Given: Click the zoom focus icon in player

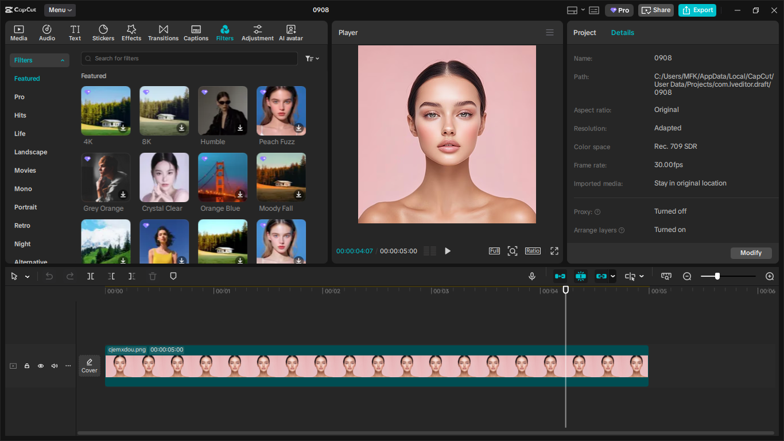Looking at the screenshot, I should [x=513, y=251].
